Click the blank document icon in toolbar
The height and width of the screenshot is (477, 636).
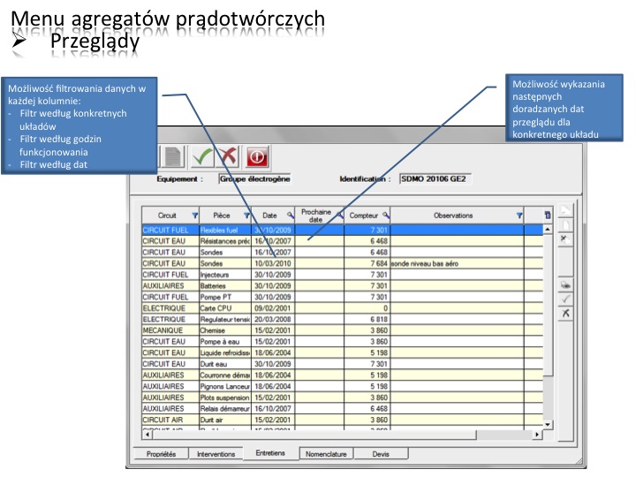tap(173, 156)
